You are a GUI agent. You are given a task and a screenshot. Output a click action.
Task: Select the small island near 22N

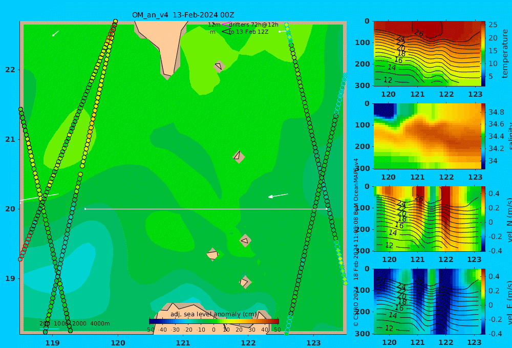point(219,66)
